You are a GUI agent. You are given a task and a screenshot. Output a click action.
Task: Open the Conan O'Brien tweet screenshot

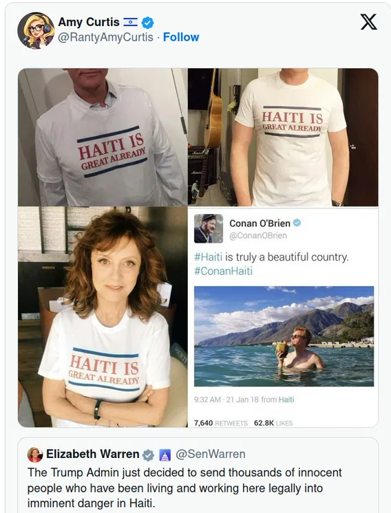point(283,317)
